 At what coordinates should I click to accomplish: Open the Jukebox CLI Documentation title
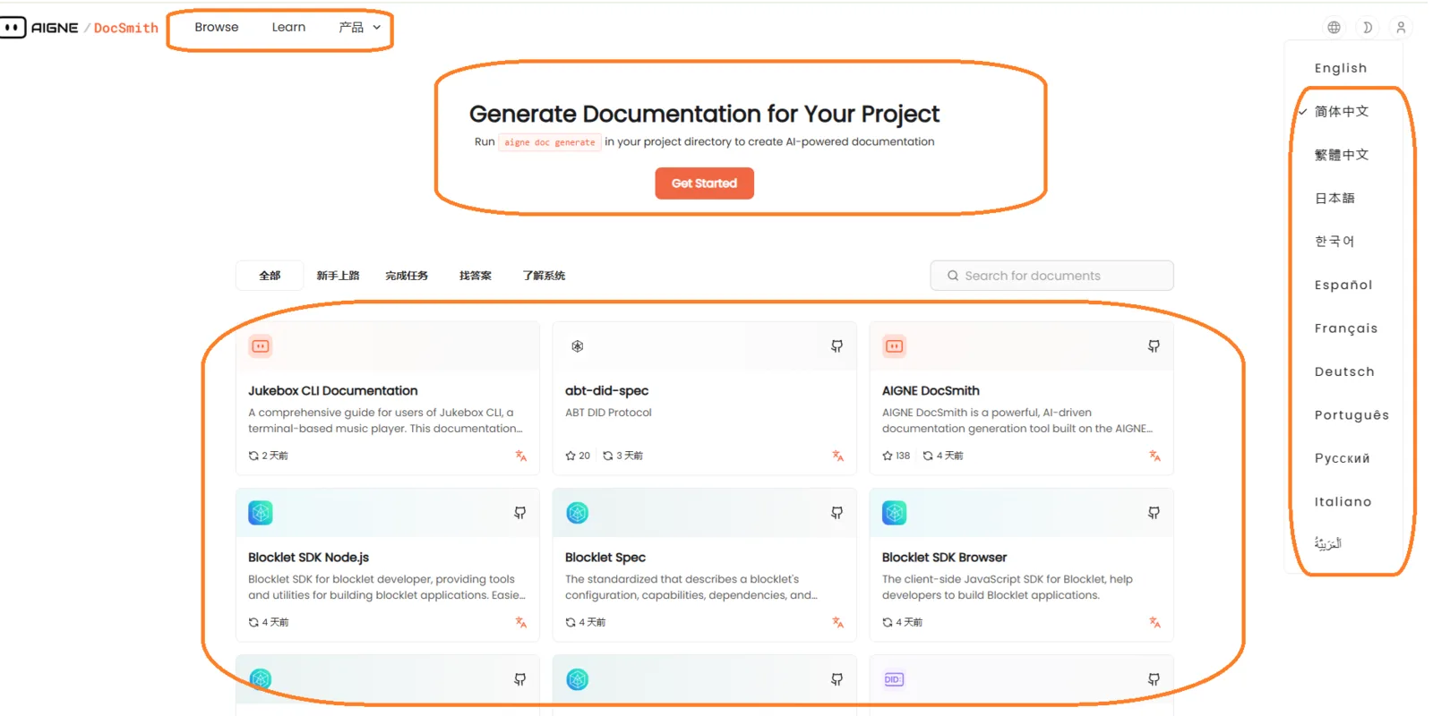[x=333, y=391]
